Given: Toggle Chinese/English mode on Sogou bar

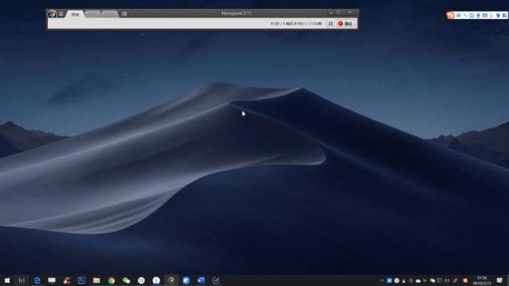Looking at the screenshot, I should [x=458, y=15].
